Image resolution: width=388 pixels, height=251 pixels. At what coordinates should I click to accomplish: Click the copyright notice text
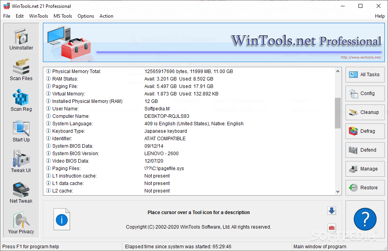[x=198, y=227]
